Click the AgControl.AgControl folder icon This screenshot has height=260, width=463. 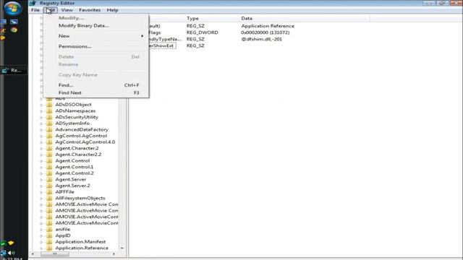tap(49, 136)
